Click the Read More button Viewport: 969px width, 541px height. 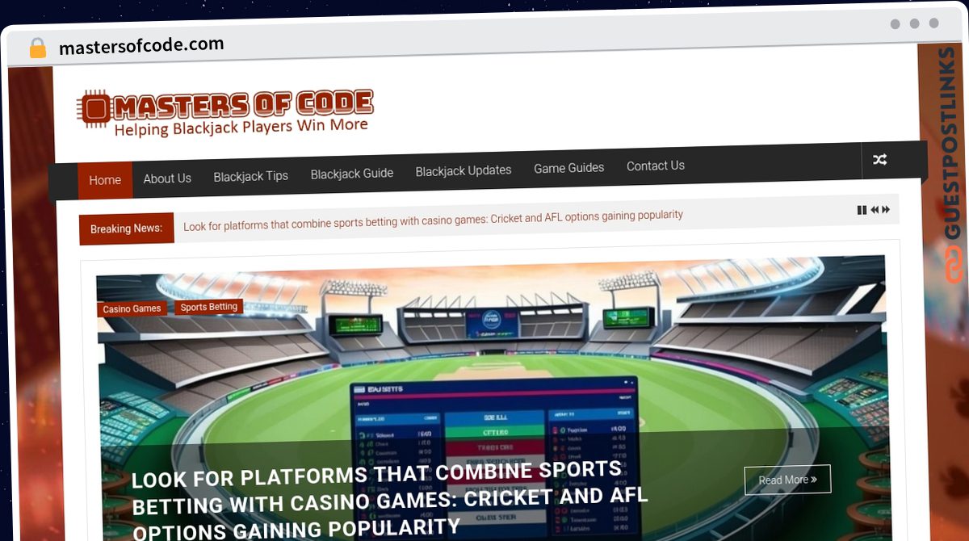point(787,480)
